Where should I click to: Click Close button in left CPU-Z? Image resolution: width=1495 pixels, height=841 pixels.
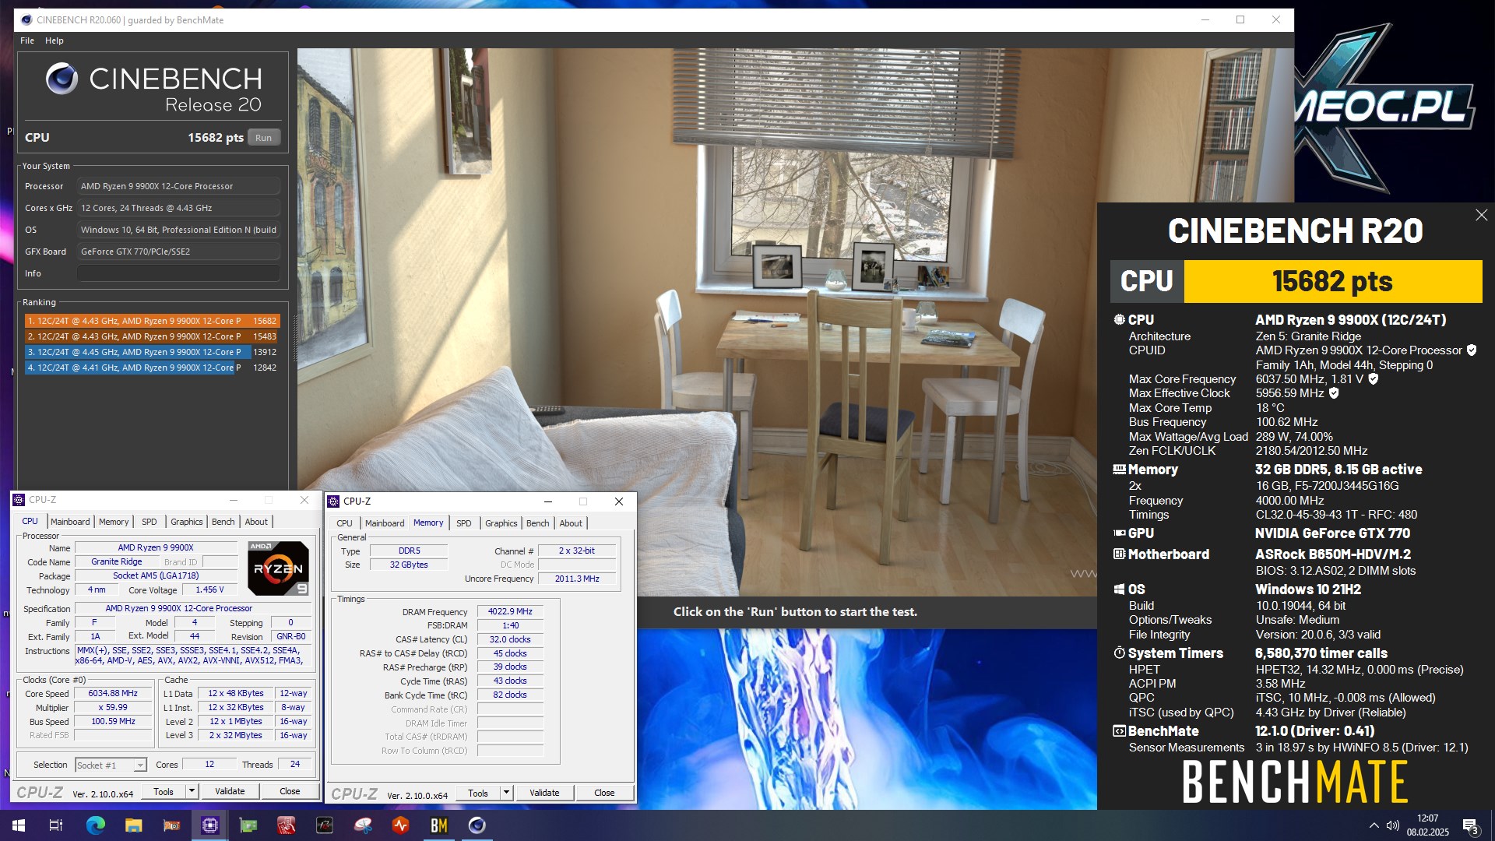click(x=290, y=791)
